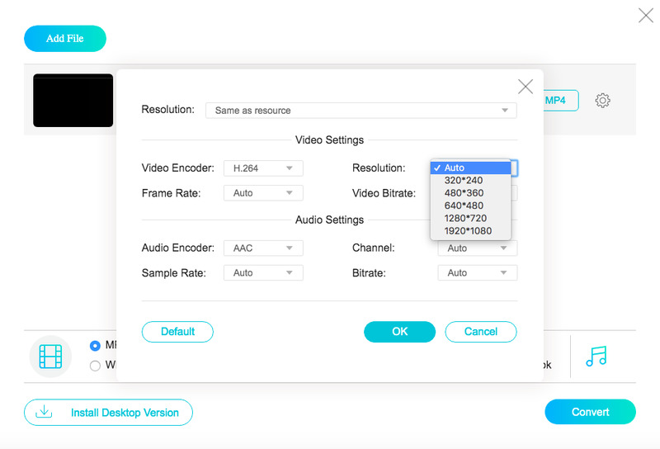Expand the Sample Rate dropdown
Viewport: 660px width, 449px height.
(x=263, y=273)
